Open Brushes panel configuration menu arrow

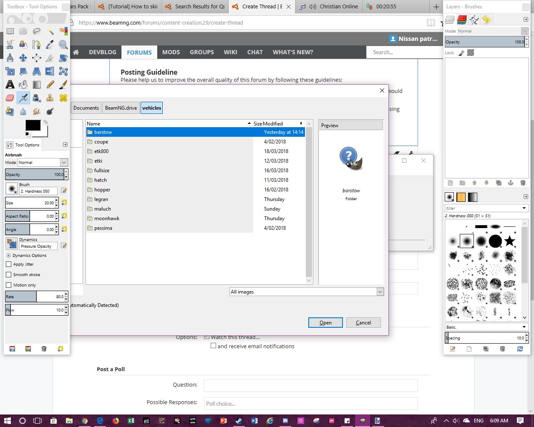tap(526, 197)
